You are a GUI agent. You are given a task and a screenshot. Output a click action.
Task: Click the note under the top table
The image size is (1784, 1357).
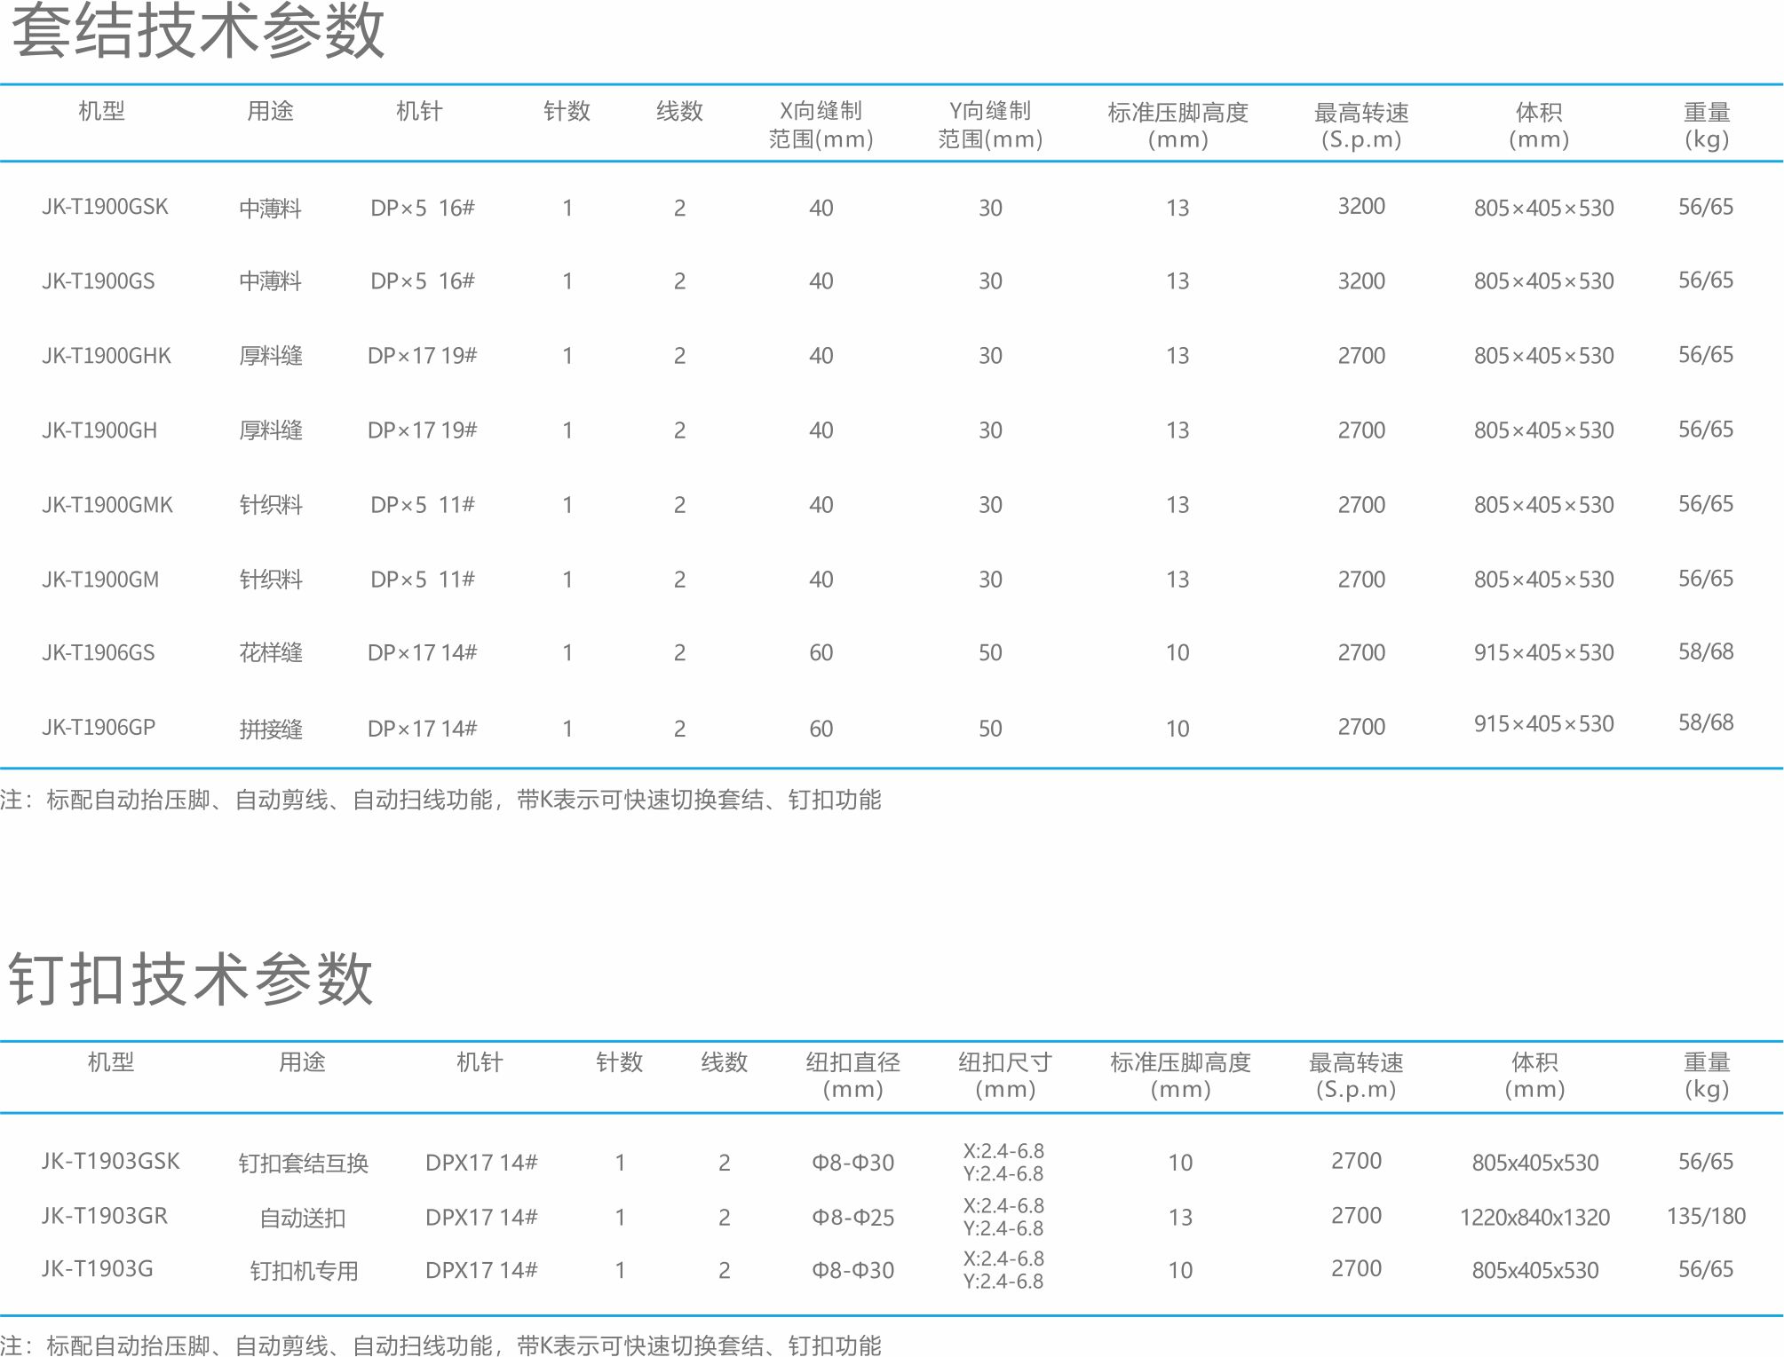[x=440, y=800]
